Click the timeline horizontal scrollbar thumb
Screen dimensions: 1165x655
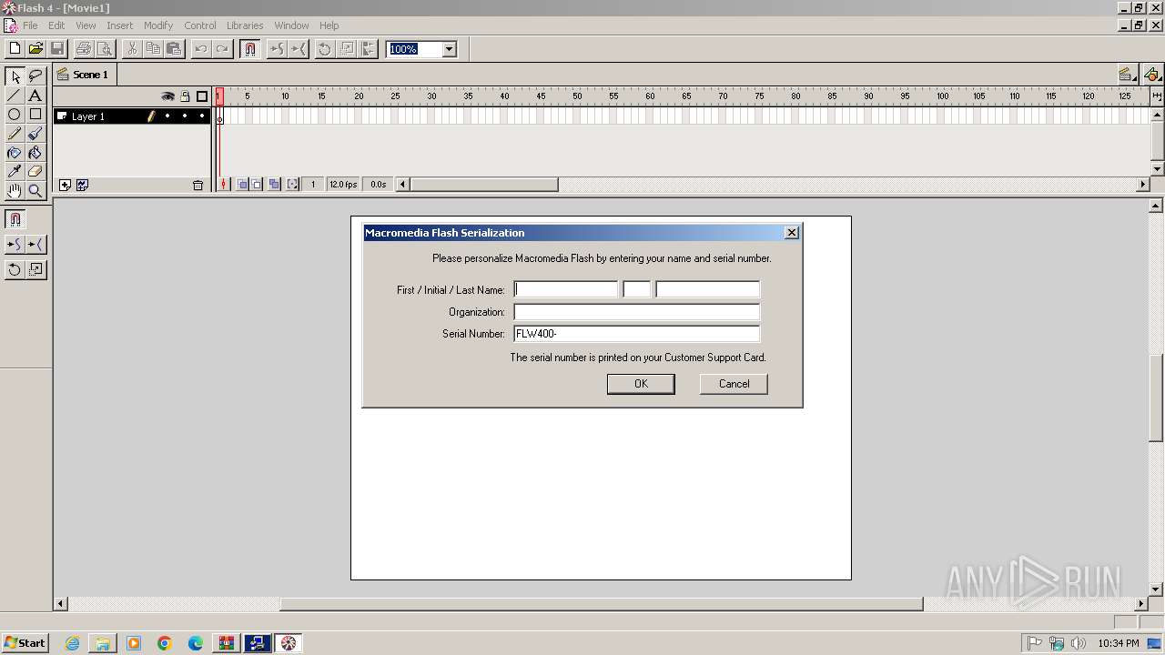[484, 185]
